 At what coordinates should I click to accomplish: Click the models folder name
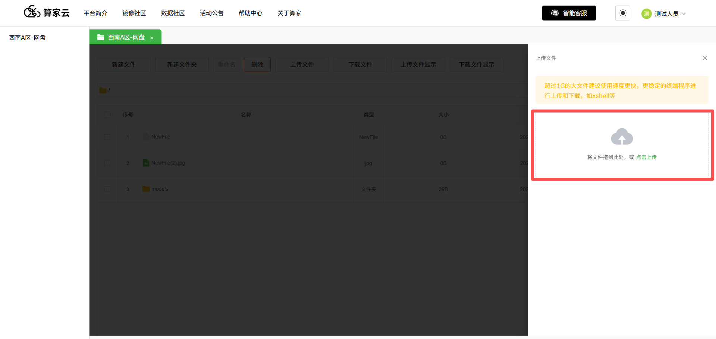click(x=160, y=189)
